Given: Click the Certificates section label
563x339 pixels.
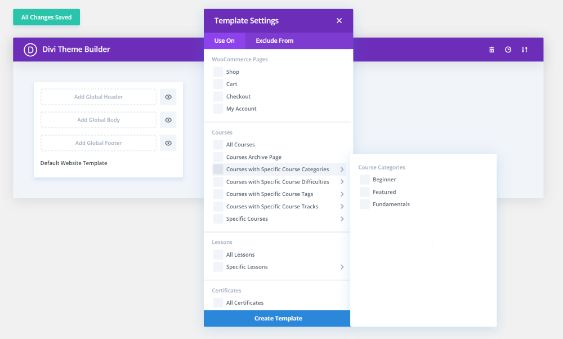Looking at the screenshot, I should (x=226, y=291).
